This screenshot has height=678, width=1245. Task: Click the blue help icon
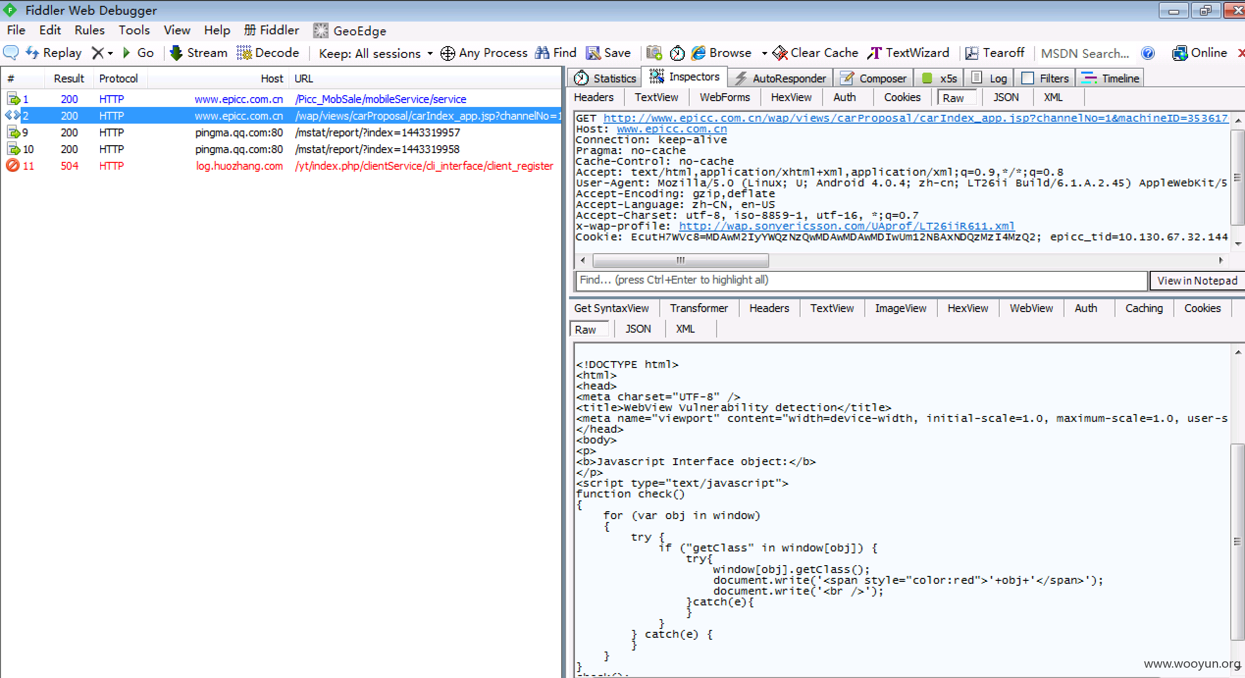tap(1148, 52)
